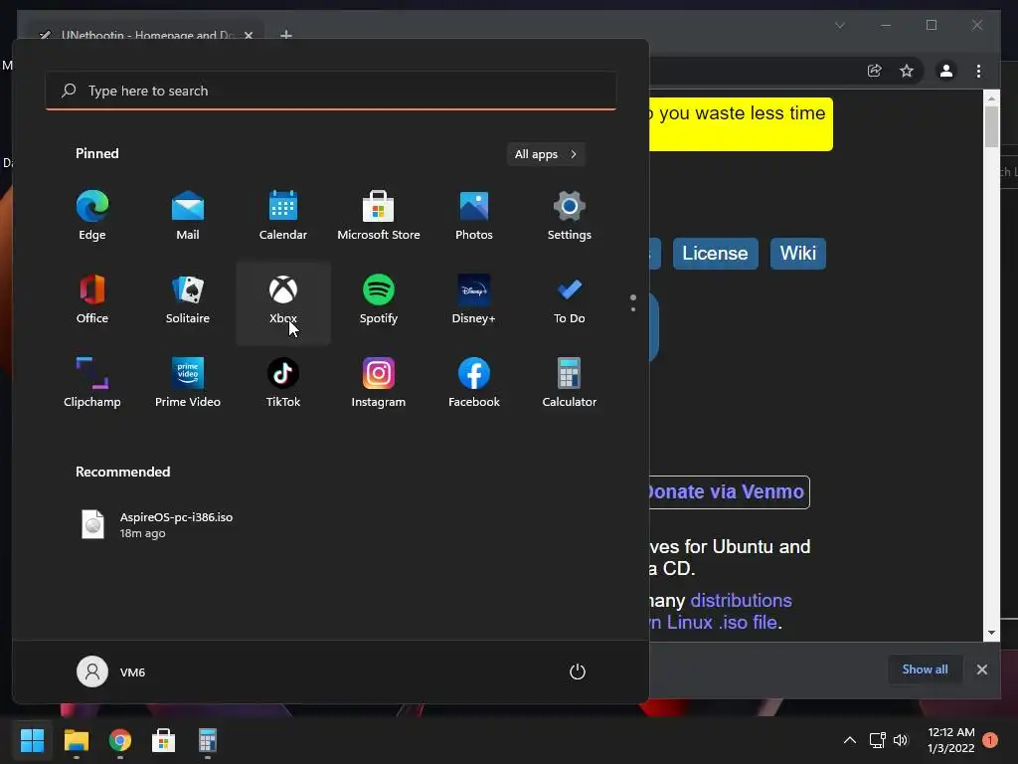Click the scrollbar up arrow in Chrome

point(991,98)
